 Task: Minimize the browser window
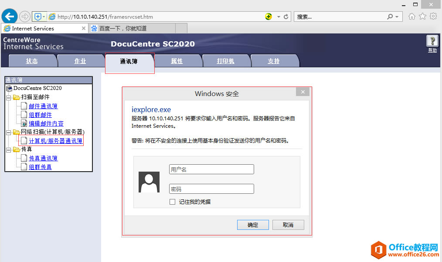(x=404, y=5)
